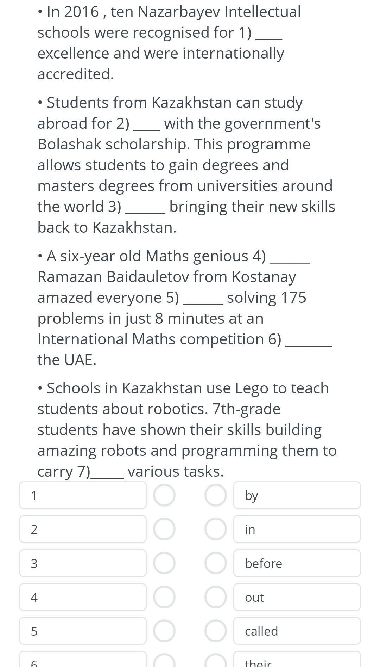Select the radio circle beside number 3

(x=164, y=563)
